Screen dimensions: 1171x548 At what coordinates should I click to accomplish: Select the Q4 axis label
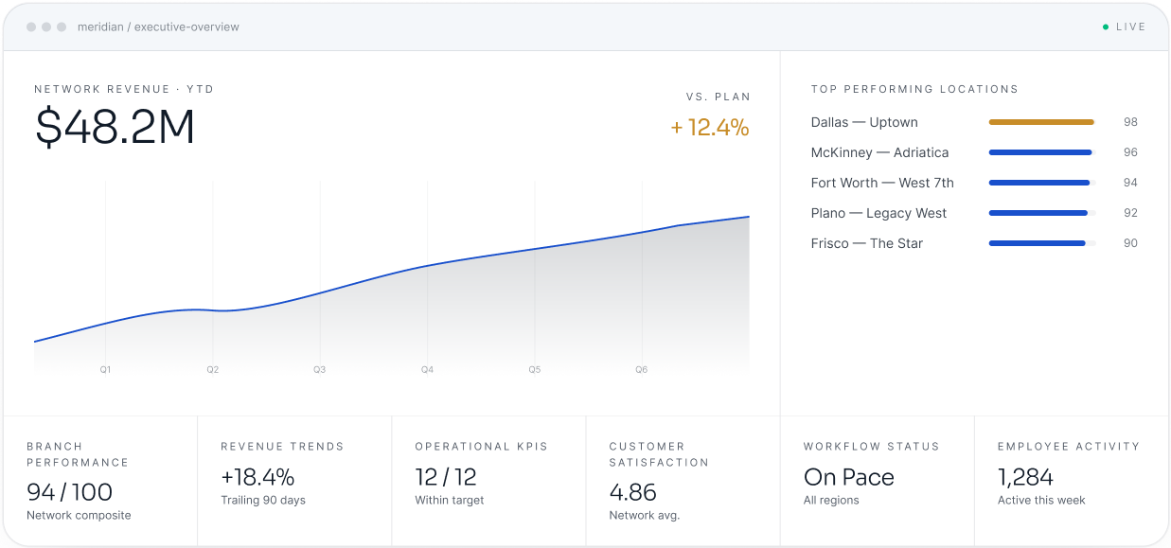[x=428, y=370]
